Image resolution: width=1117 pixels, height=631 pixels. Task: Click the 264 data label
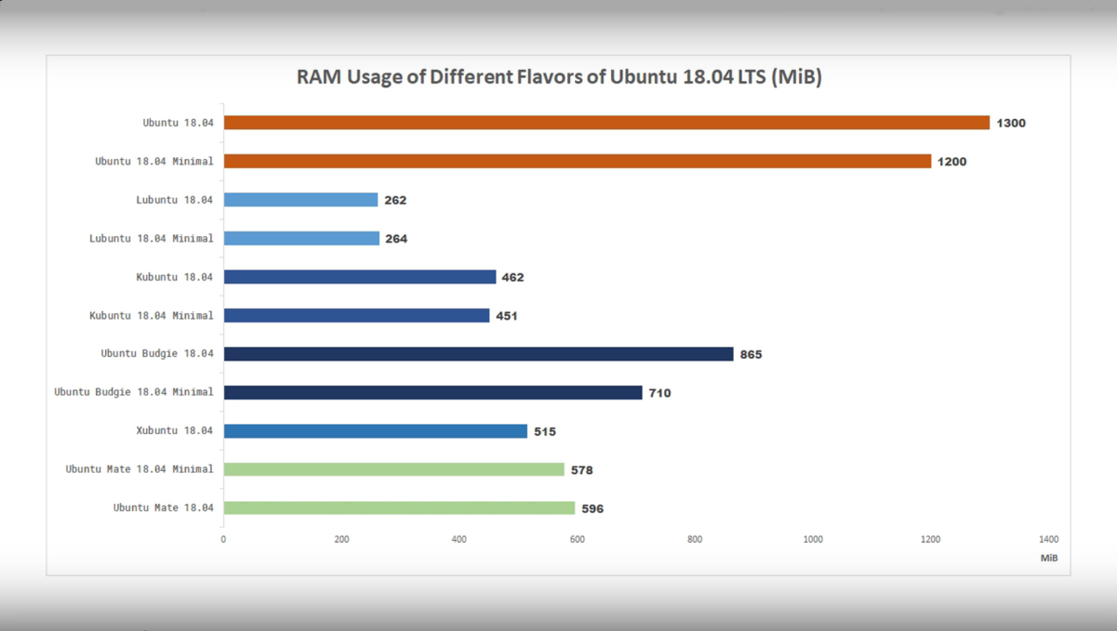click(396, 239)
